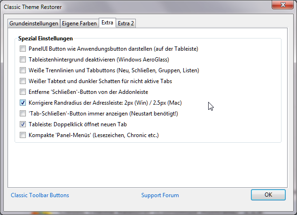Enable Kompakte 'Panel-Menüs' checkbox
297x215 pixels.
(x=23, y=135)
